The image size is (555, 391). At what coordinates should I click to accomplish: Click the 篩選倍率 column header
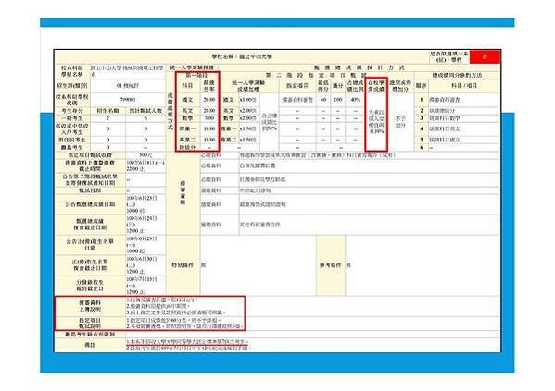209,86
